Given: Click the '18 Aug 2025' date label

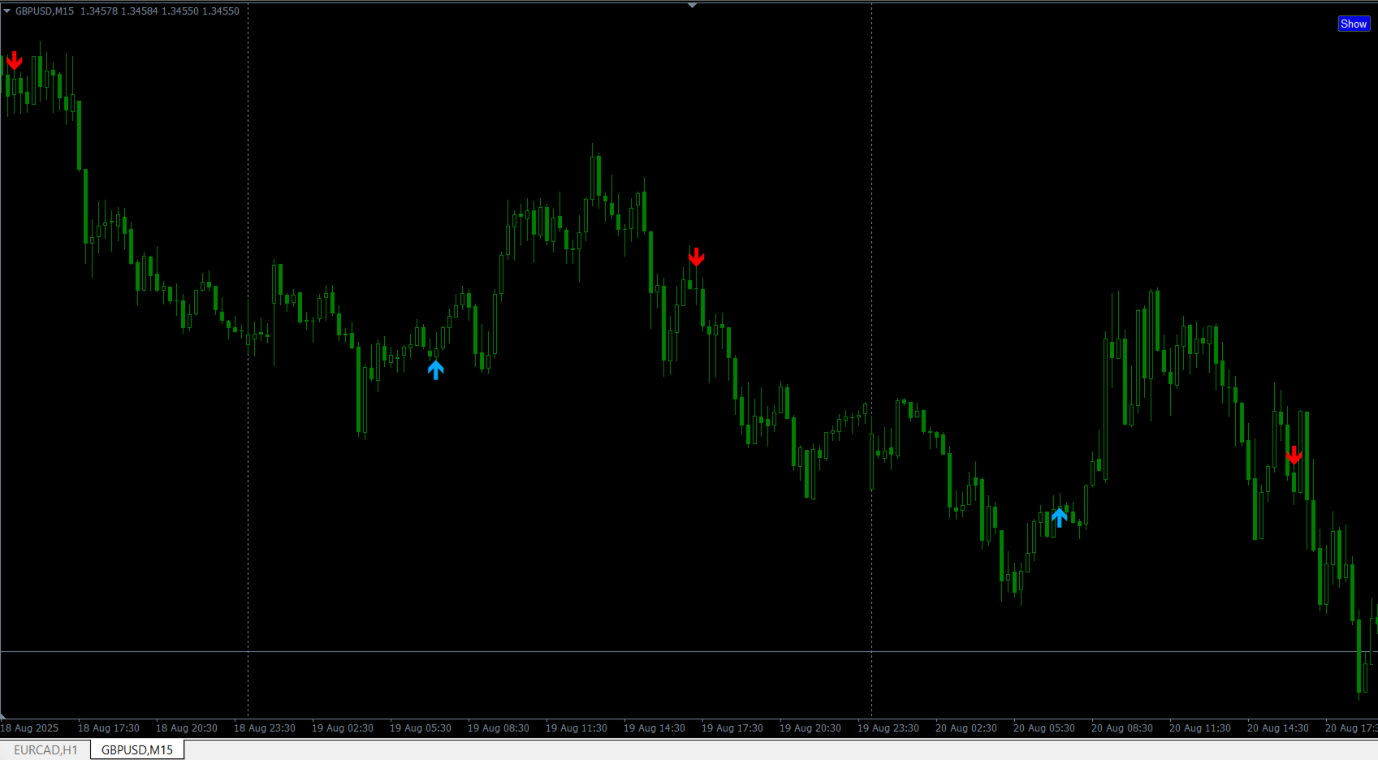Looking at the screenshot, I should [x=30, y=728].
